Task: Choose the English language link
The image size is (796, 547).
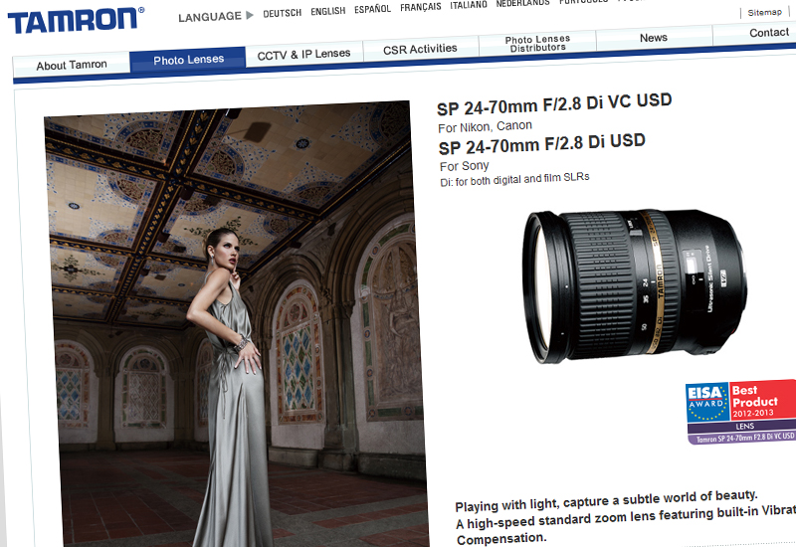Action: 327,11
